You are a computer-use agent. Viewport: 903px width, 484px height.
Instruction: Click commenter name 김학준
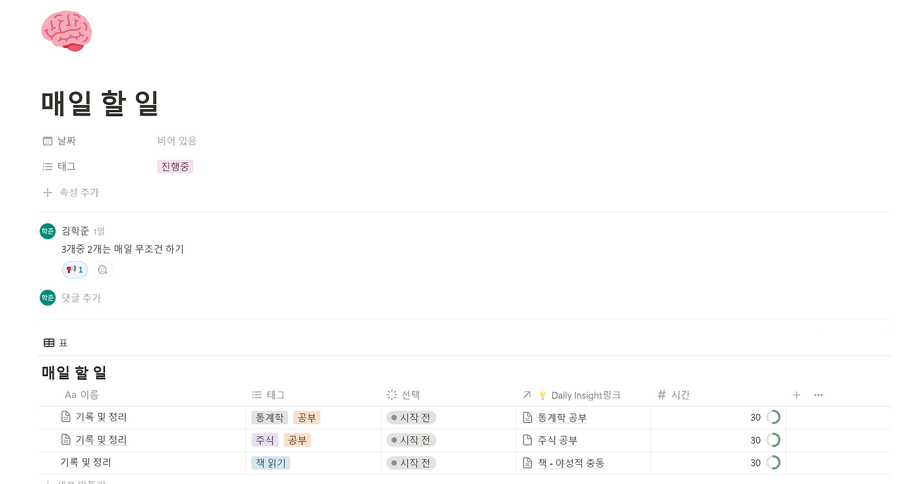[x=75, y=230]
